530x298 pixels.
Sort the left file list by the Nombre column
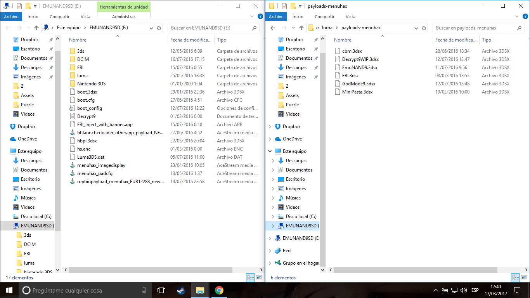click(116, 40)
